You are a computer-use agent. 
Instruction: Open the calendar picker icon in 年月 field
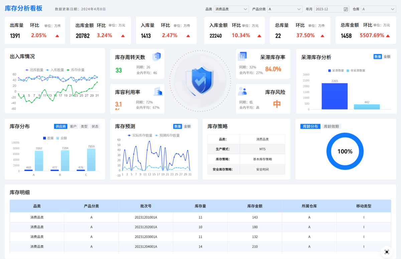[346, 9]
